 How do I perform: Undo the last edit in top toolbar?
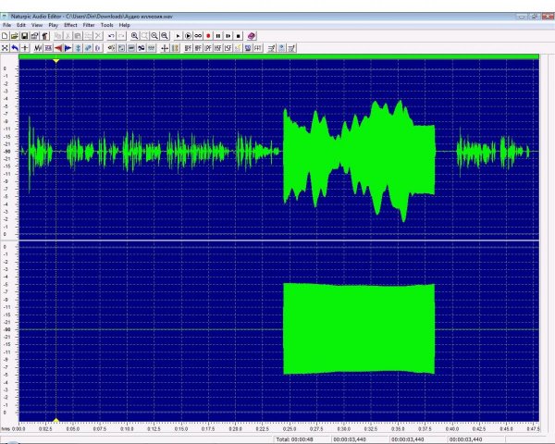tap(111, 36)
